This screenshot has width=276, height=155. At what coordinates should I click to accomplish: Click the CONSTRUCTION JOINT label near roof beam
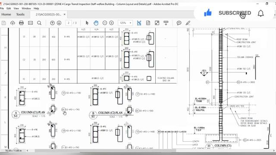coord(246,42)
